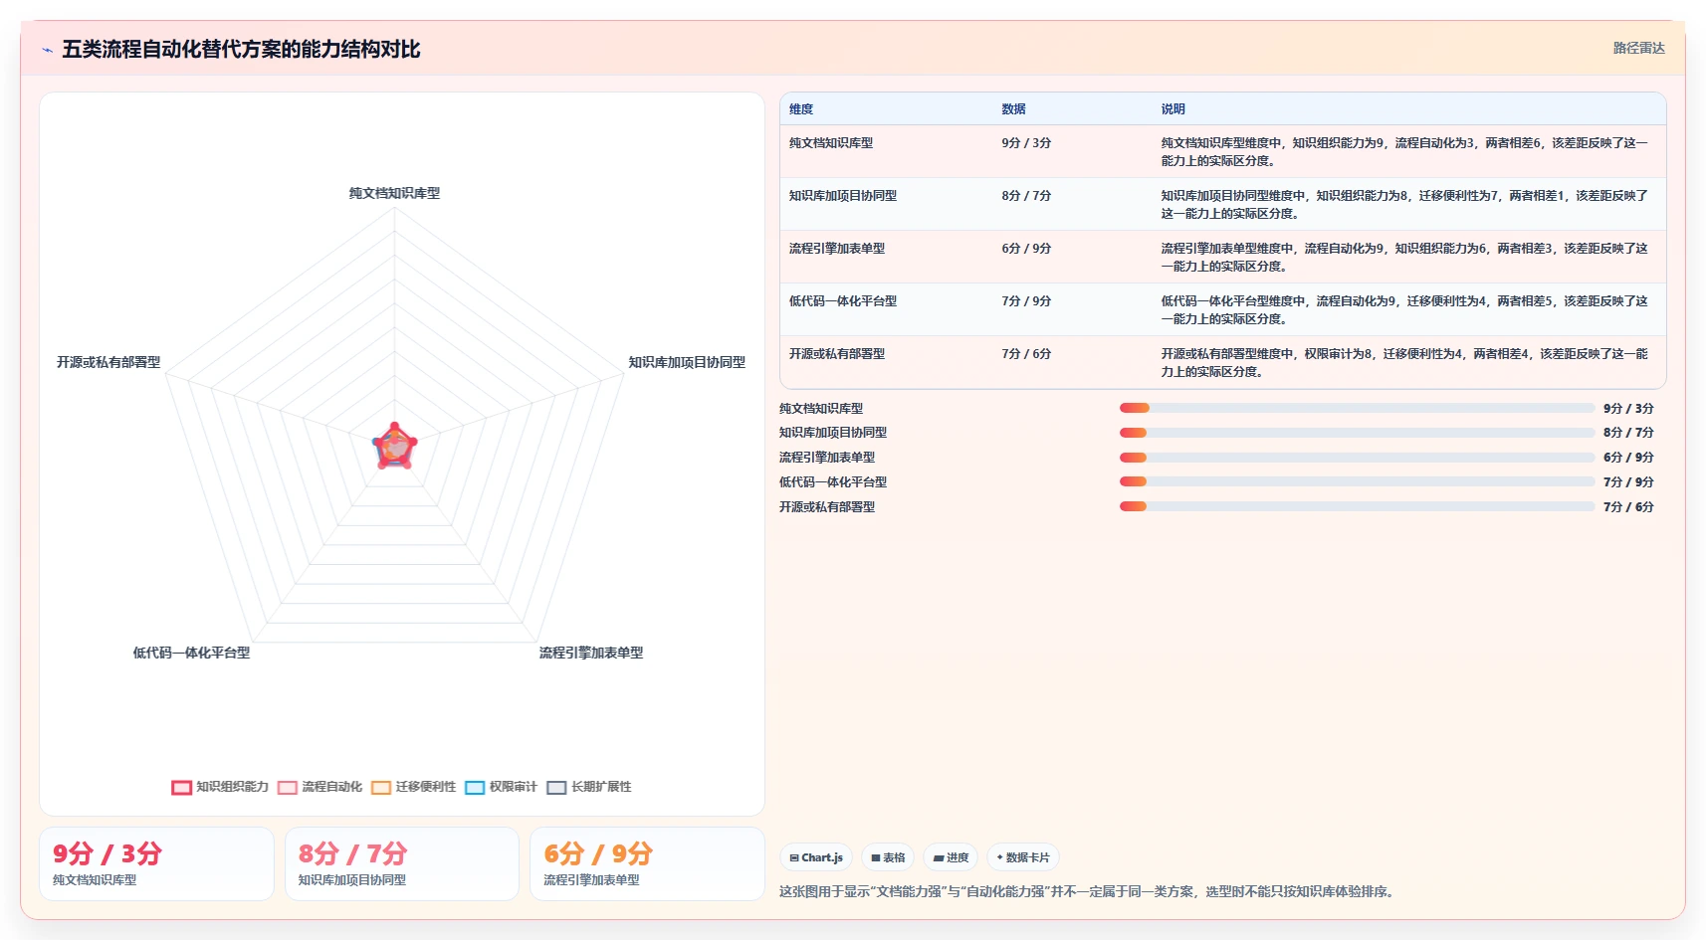Click the 7分 / 6分 table cell
The height and width of the screenshot is (940, 1706).
click(x=1026, y=354)
